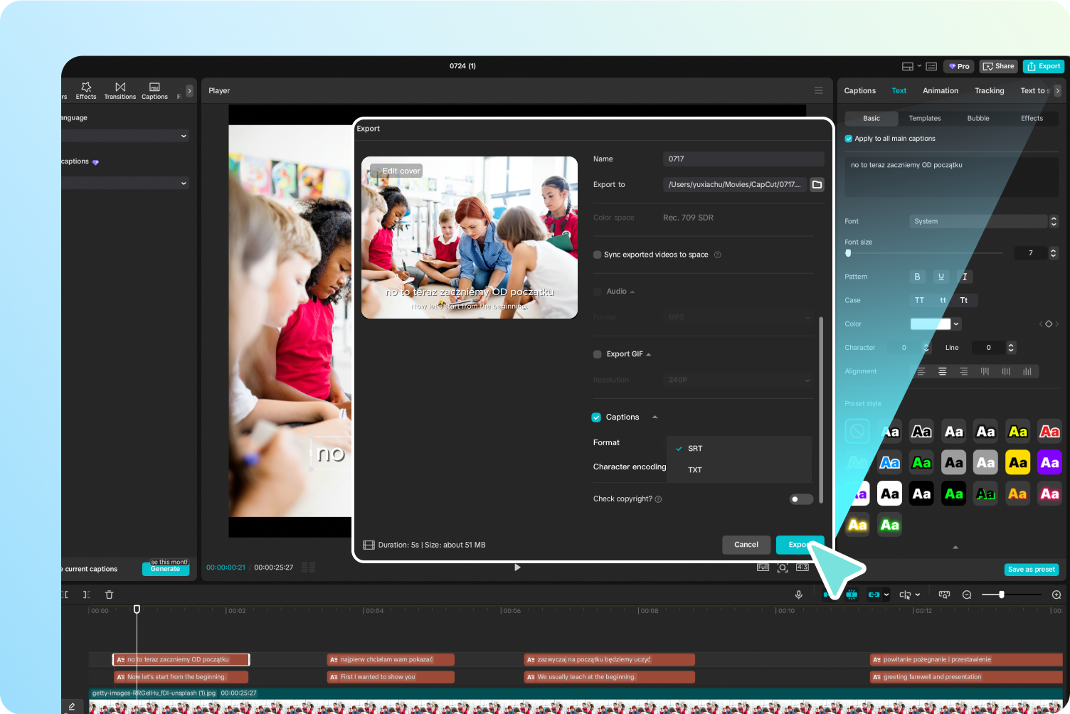Select the Transitions panel icon

click(120, 90)
